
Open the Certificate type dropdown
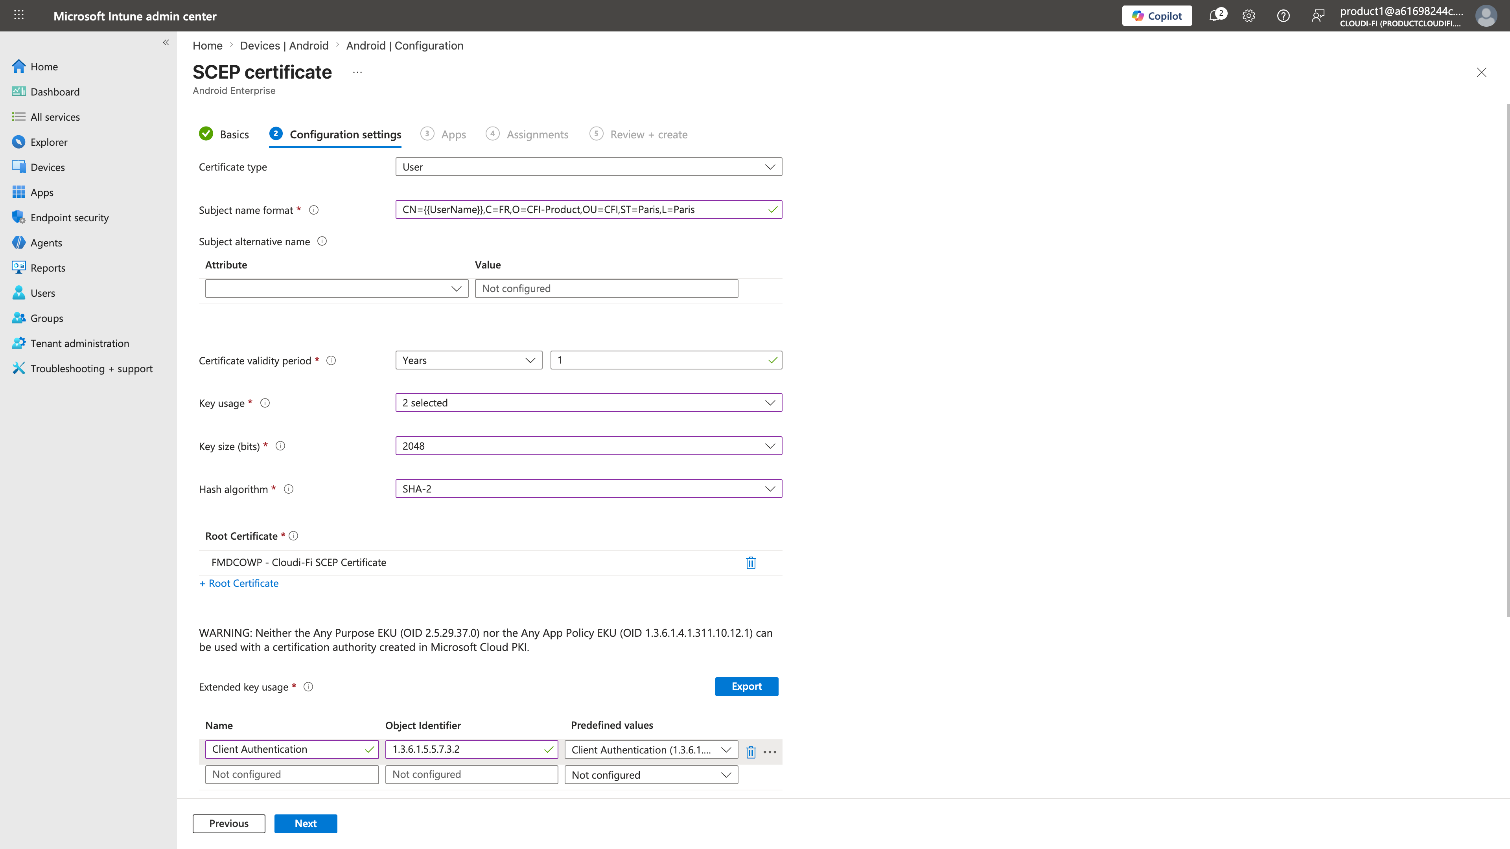tap(589, 167)
